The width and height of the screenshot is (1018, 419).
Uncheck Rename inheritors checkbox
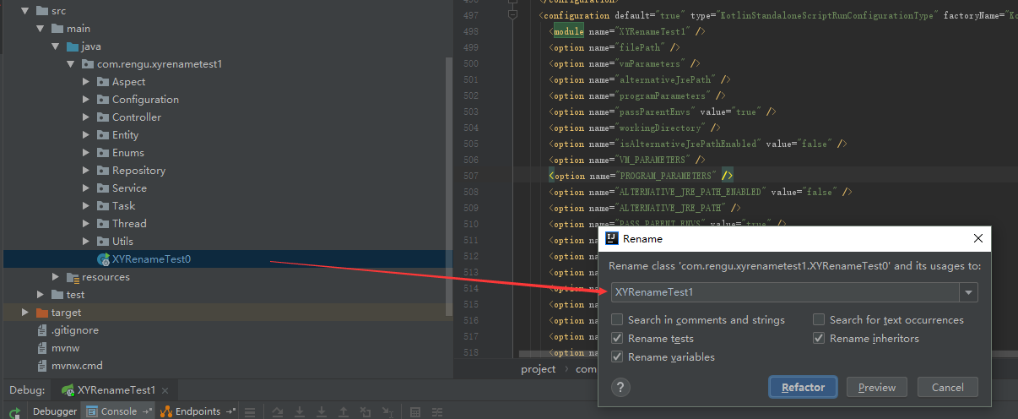point(819,339)
